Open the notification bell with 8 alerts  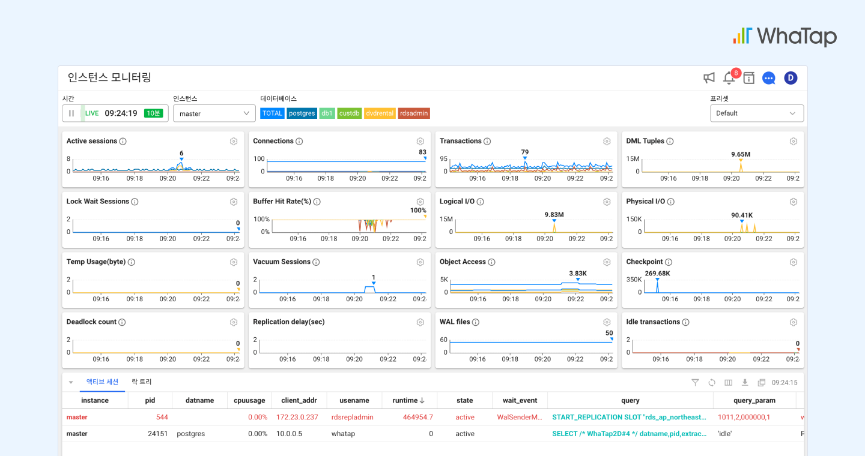[x=729, y=78]
